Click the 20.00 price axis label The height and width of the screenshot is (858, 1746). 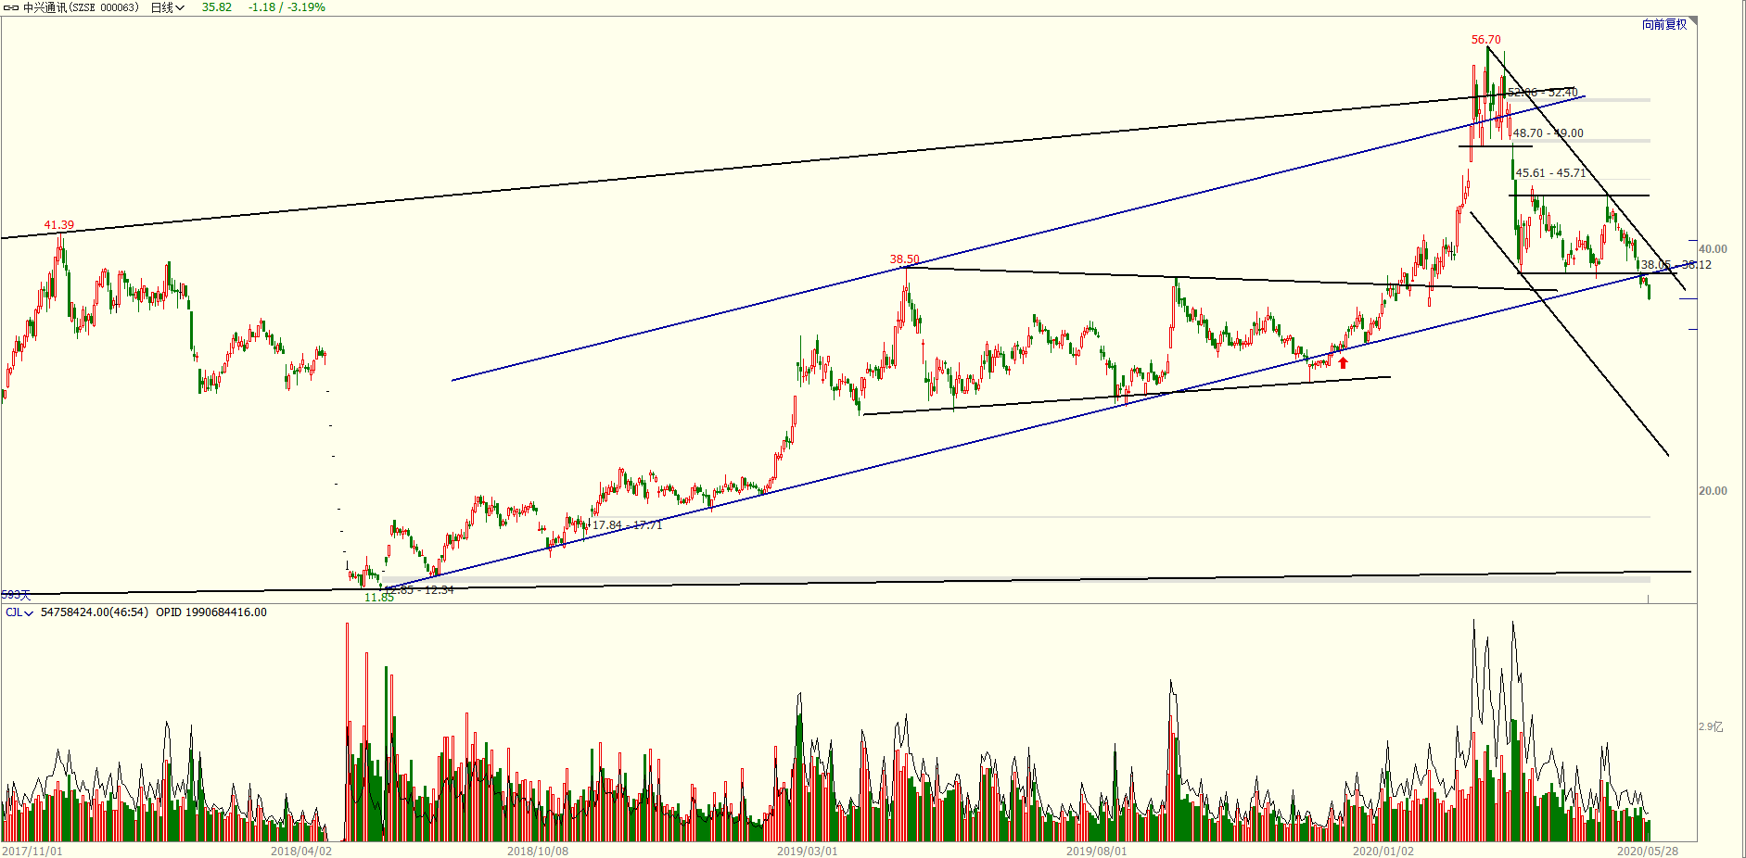click(x=1713, y=491)
